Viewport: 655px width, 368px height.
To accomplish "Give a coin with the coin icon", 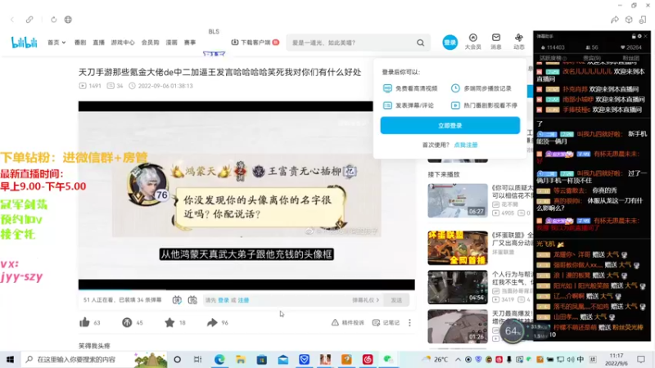I will (x=127, y=322).
